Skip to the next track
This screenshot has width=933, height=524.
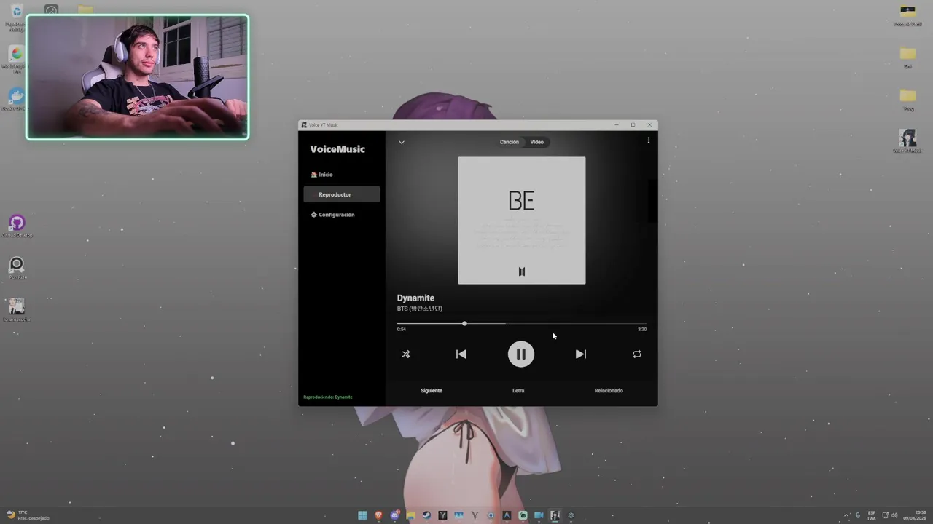pyautogui.click(x=580, y=354)
